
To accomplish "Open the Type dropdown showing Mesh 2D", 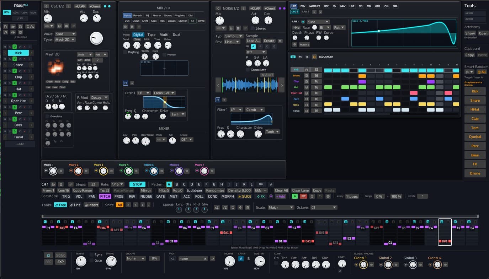I will point(65,40).
